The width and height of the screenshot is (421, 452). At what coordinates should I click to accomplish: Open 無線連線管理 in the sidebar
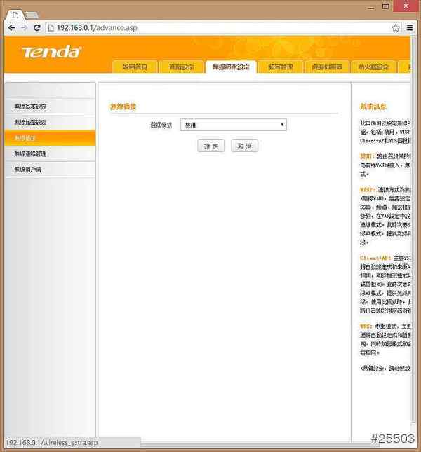click(x=51, y=153)
